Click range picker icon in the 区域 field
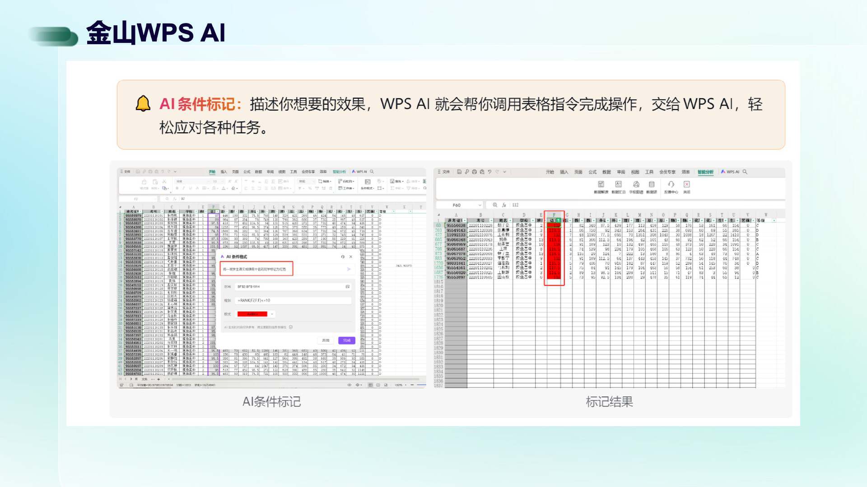 click(x=348, y=287)
